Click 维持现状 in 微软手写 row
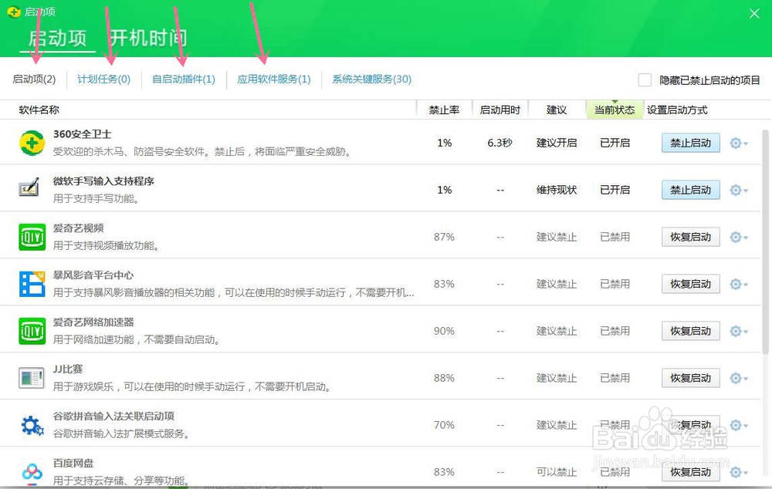Screen dimensions: 772x489 click(x=557, y=190)
